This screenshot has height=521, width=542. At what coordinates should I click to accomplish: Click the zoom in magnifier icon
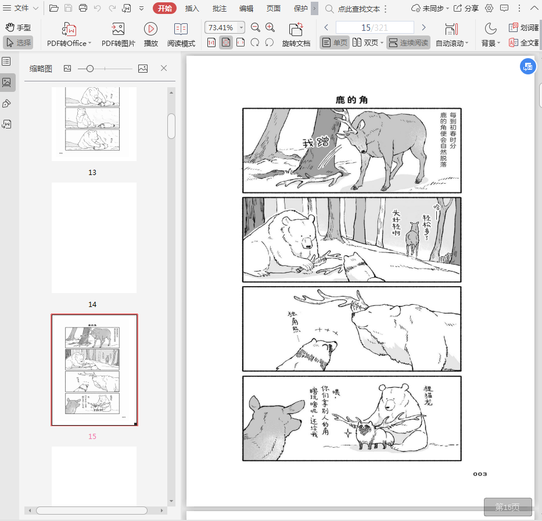[270, 27]
